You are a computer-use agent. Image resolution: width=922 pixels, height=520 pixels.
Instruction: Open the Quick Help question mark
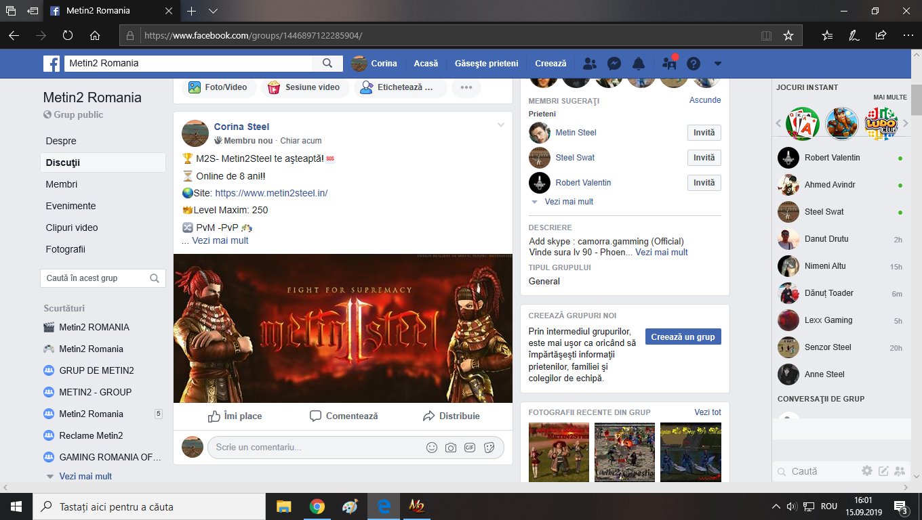(693, 64)
